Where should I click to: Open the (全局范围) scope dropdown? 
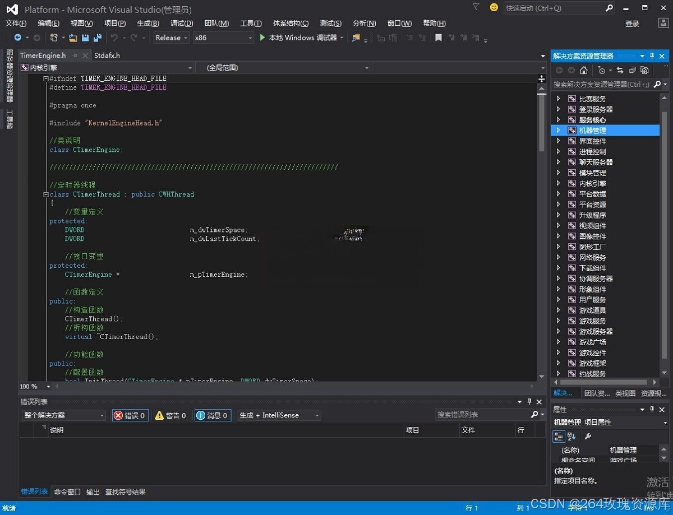284,68
